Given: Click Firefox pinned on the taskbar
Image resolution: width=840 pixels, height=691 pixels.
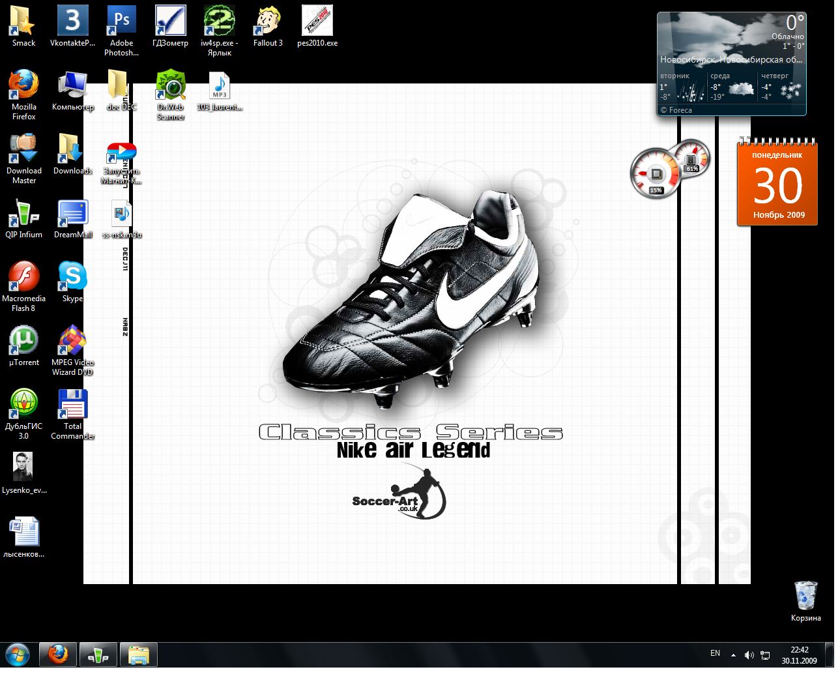Looking at the screenshot, I should 58,654.
